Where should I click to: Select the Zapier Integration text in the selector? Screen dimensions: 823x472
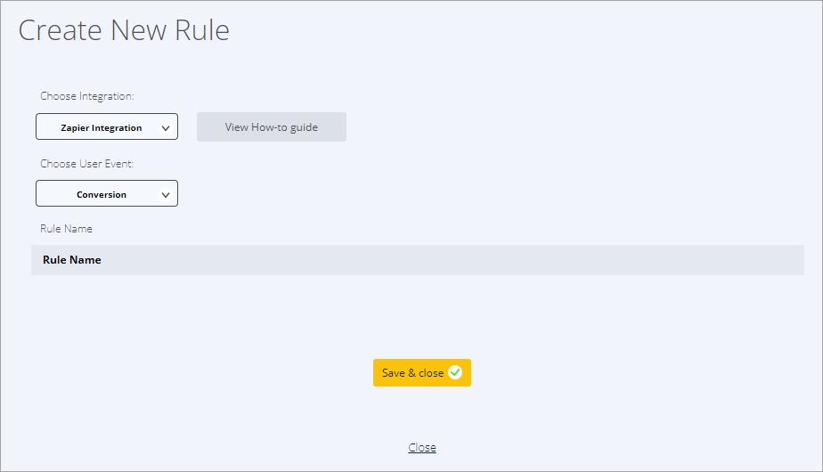102,127
